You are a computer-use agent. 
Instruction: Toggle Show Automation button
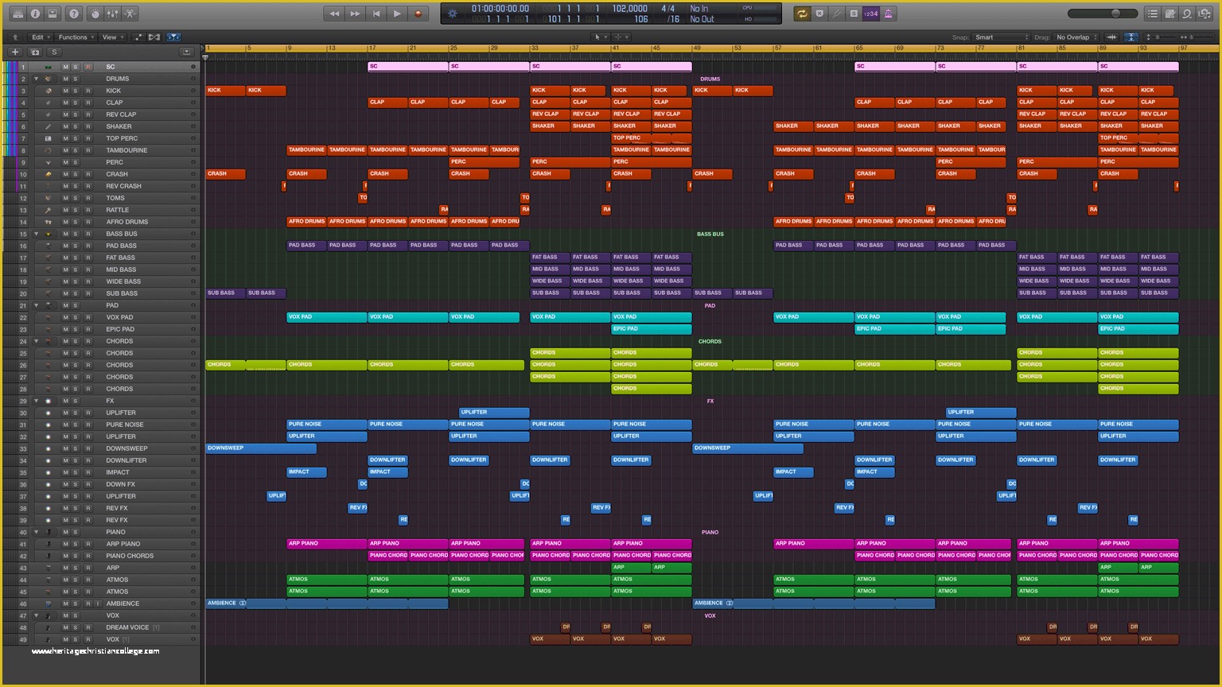pos(138,37)
